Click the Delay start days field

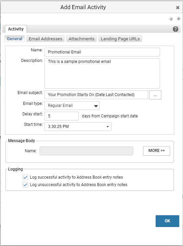[x=62, y=116]
